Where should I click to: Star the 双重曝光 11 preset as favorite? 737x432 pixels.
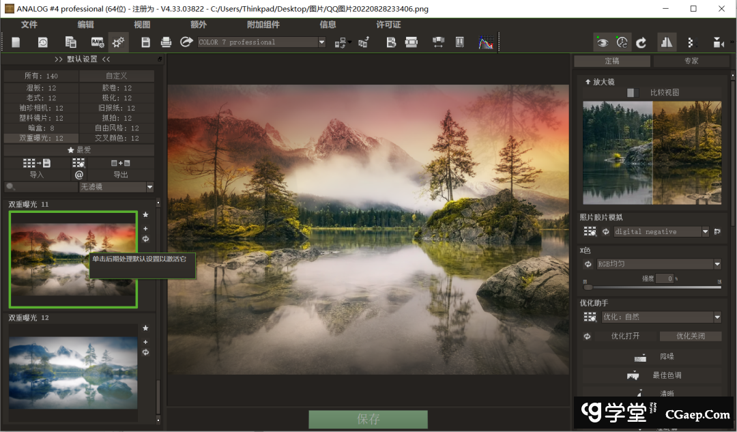(145, 215)
